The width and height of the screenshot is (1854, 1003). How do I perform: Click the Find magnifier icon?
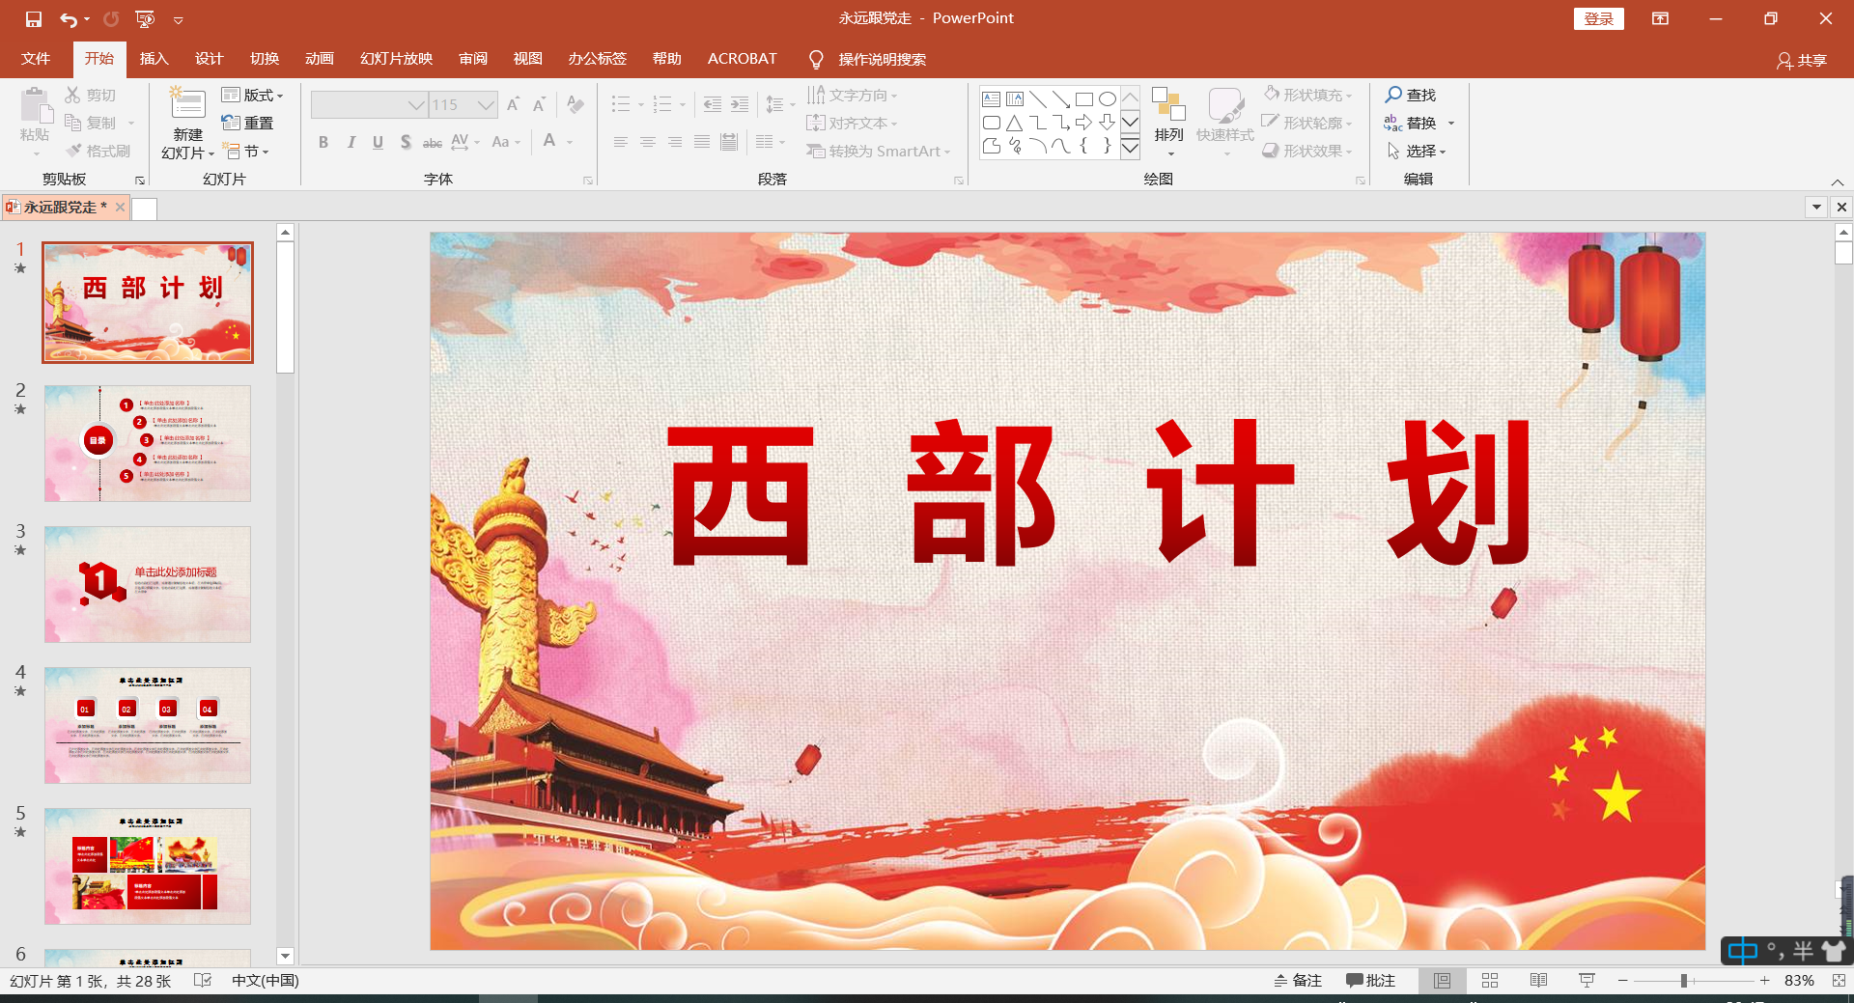point(1393,95)
